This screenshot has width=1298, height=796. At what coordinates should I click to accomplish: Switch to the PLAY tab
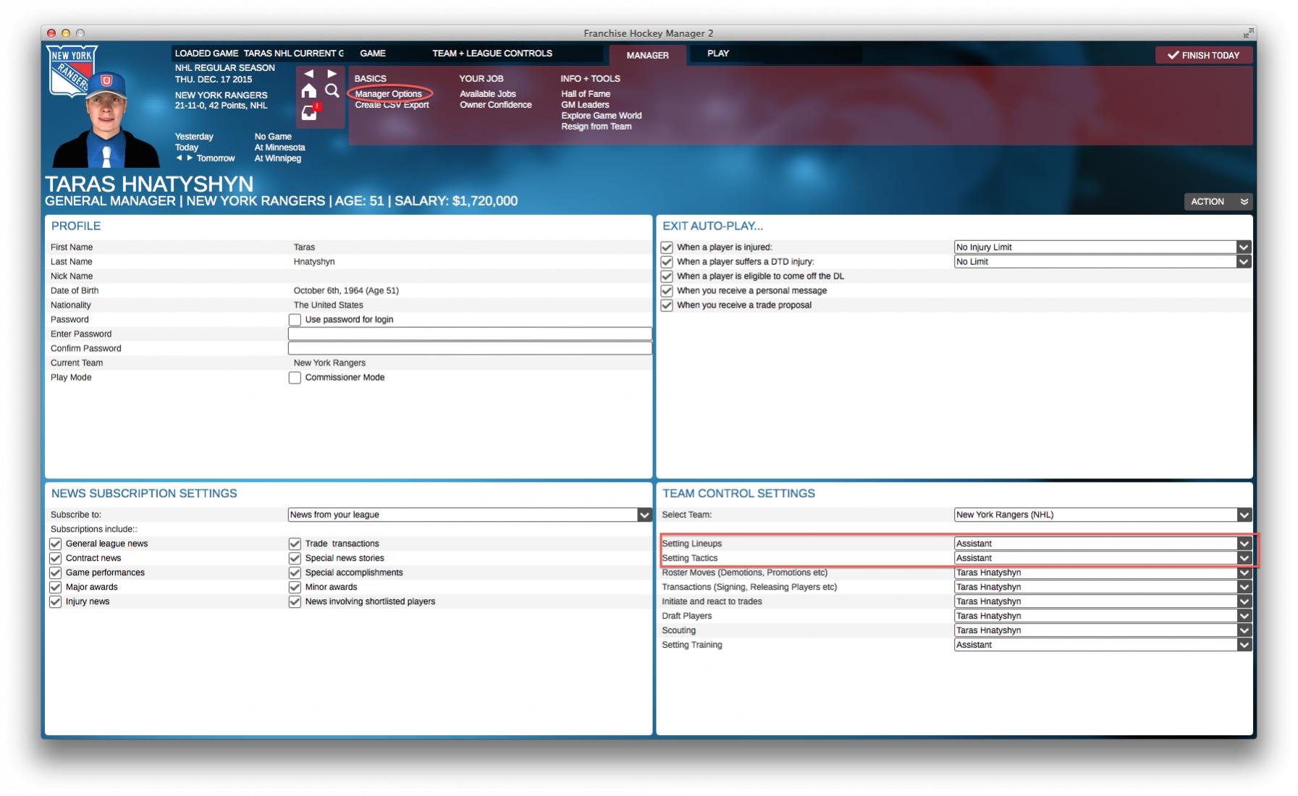click(717, 54)
